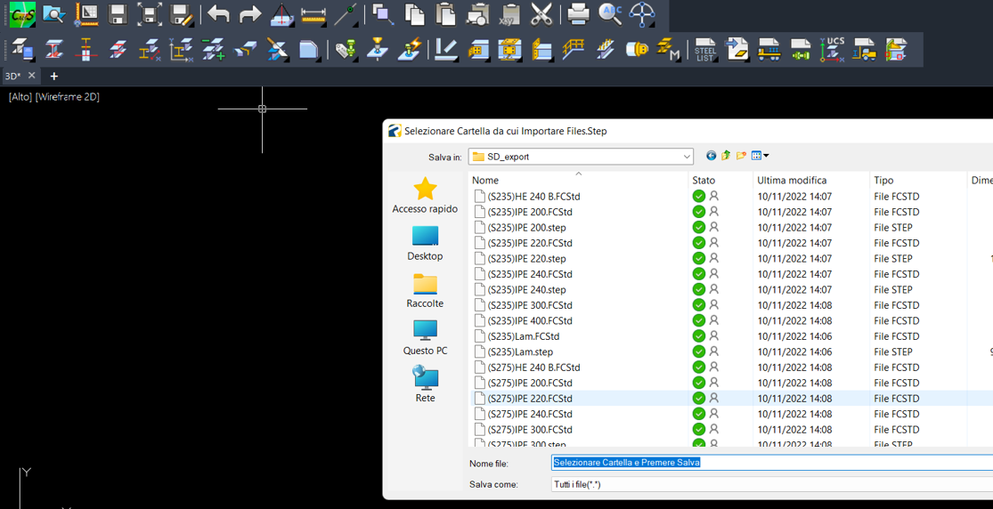The width and height of the screenshot is (993, 509).
Task: Click the save icon with expand arrows
Action: click(150, 14)
